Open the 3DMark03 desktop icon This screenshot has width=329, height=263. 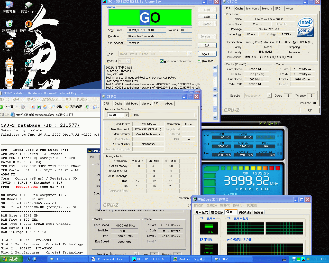pyautogui.click(x=9, y=46)
